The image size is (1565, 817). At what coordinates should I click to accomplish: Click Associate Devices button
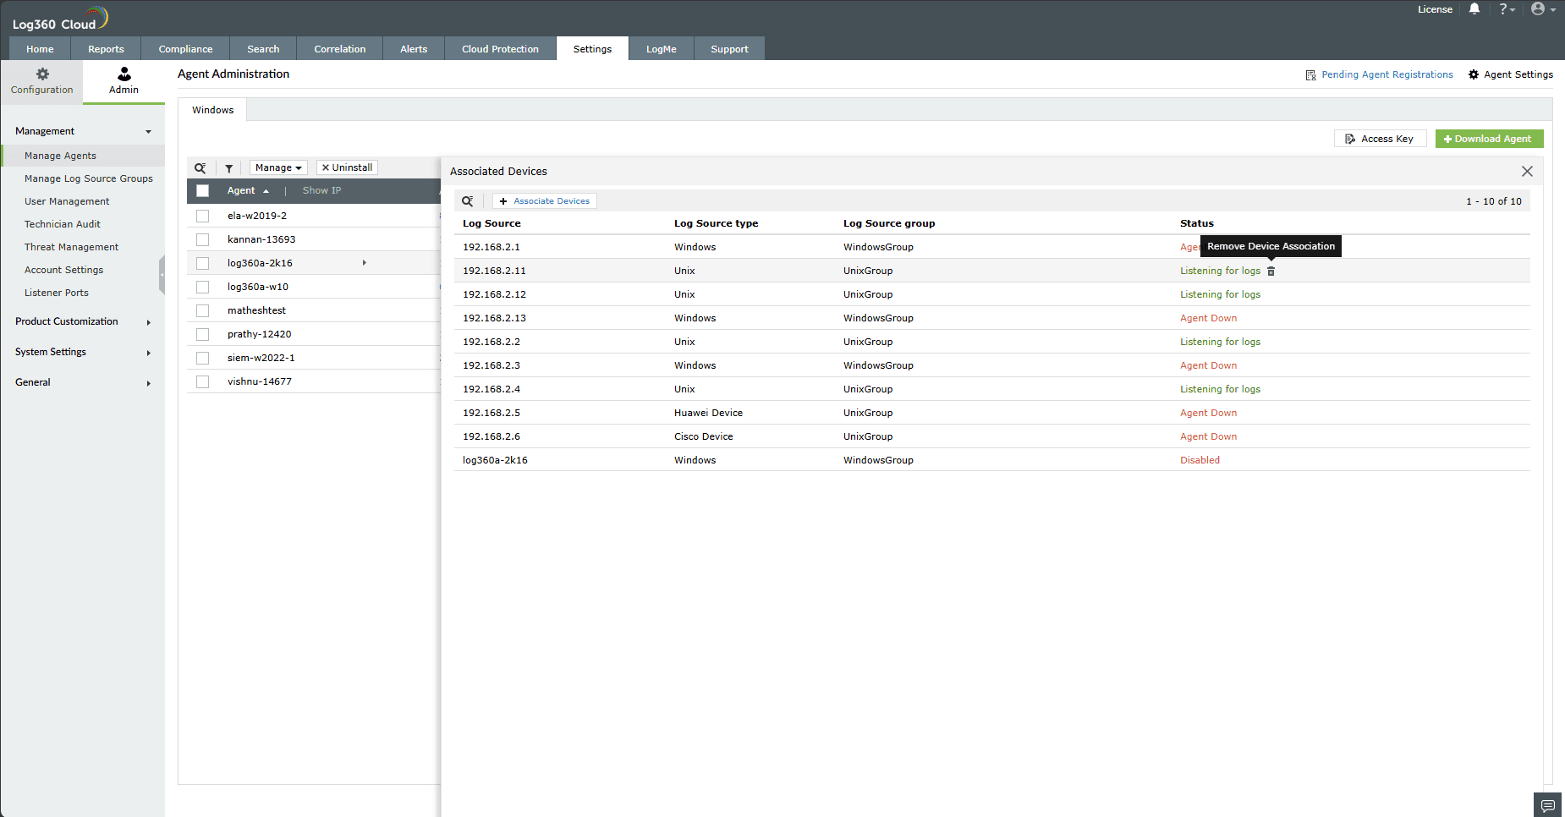[545, 201]
